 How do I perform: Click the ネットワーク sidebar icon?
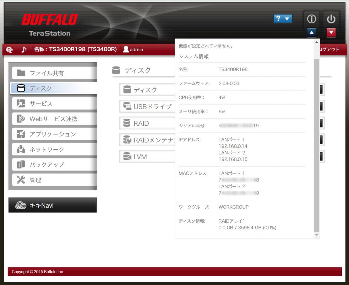pyautogui.click(x=21, y=149)
